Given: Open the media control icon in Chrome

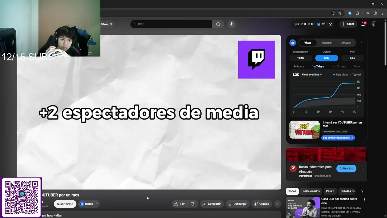Looking at the screenshot, I should tap(368, 13).
